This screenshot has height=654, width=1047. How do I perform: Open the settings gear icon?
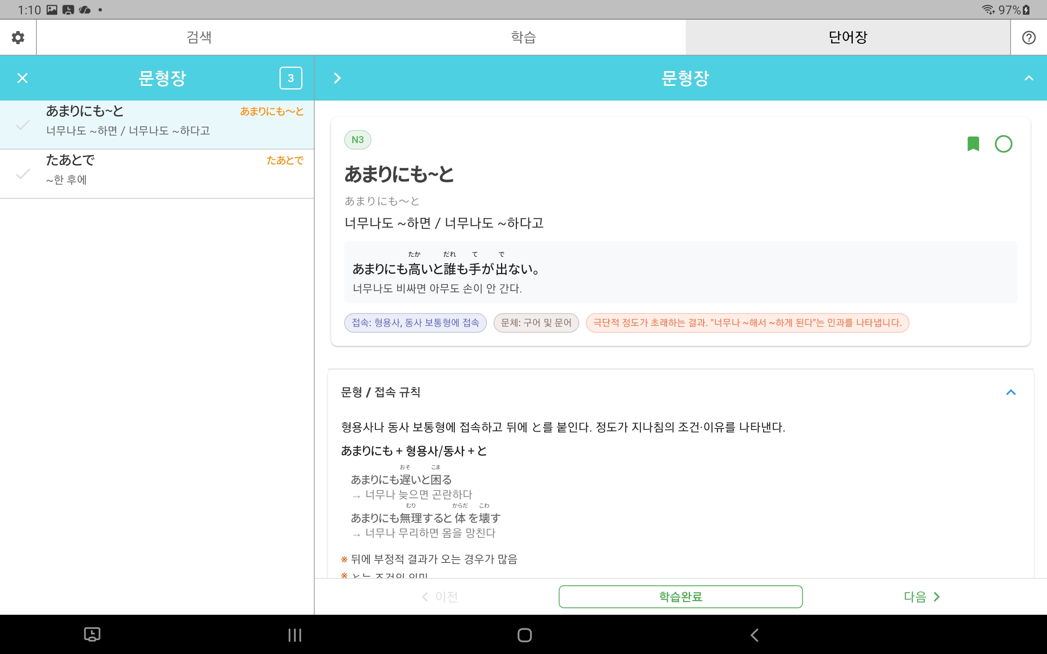tap(18, 38)
